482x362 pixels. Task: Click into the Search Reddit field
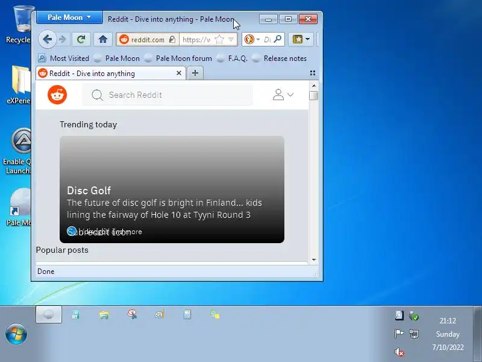click(167, 95)
